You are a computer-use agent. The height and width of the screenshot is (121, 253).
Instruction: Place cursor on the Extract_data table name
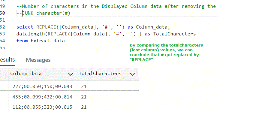[x=48, y=41]
